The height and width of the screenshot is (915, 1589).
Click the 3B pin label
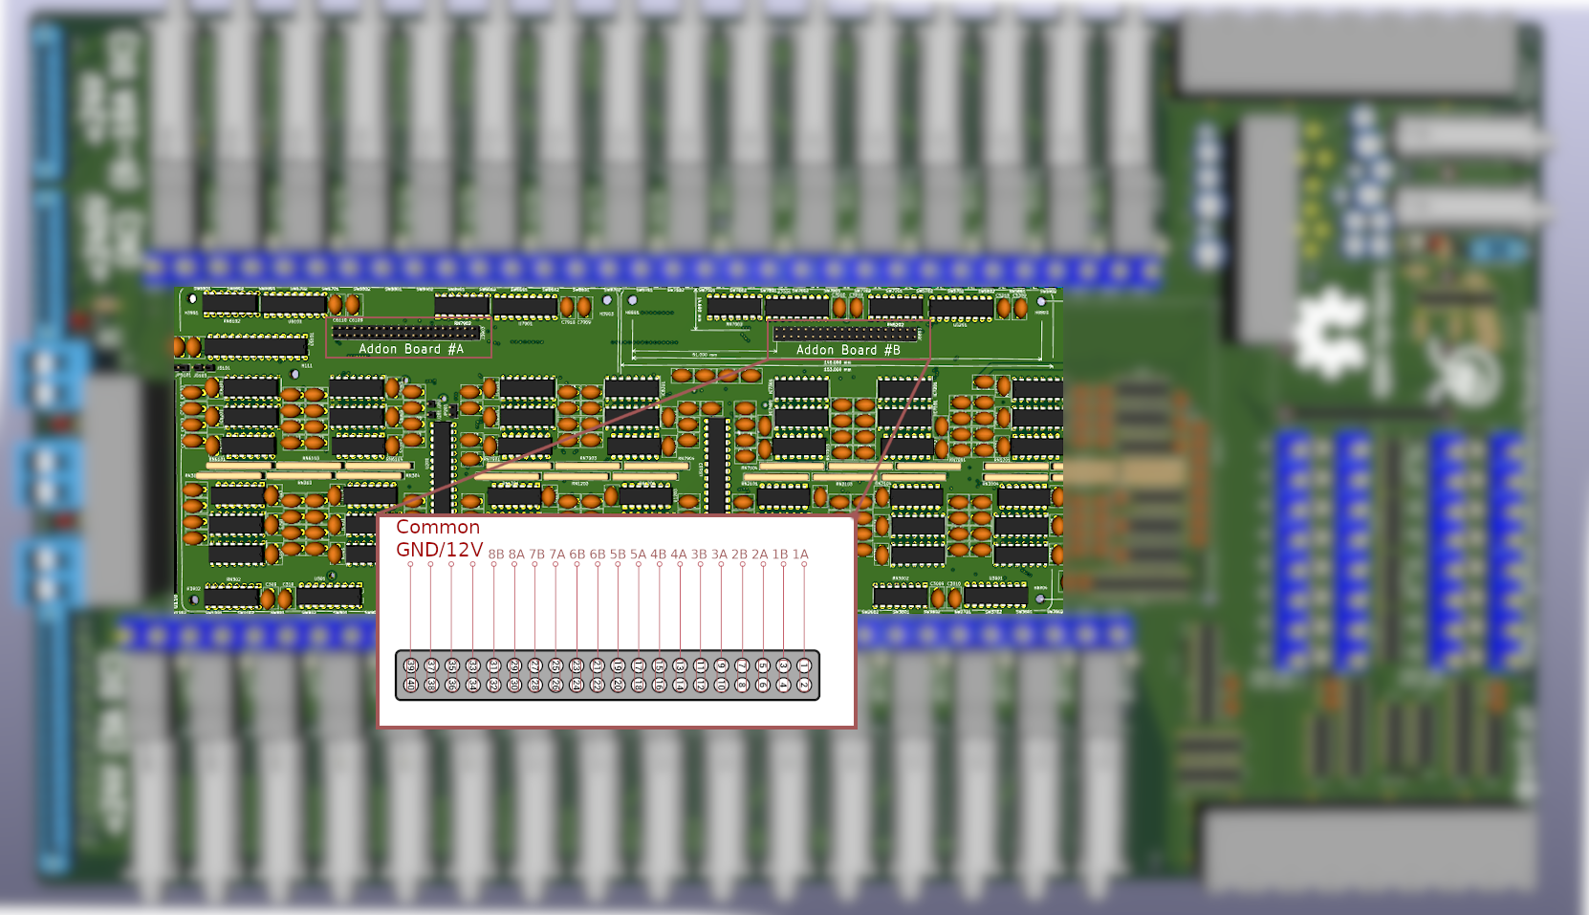(699, 555)
